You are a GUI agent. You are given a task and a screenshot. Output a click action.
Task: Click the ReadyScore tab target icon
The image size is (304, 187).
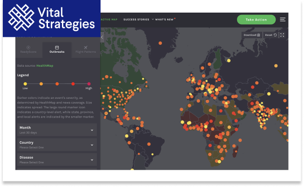click(x=28, y=48)
